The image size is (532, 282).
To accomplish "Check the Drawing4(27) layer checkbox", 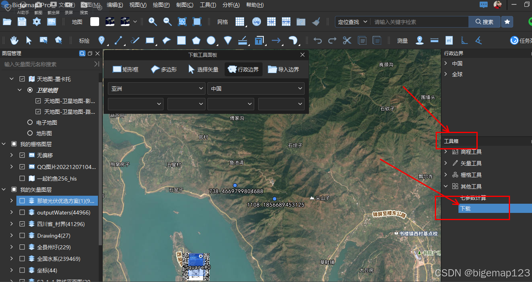I will tap(22, 236).
